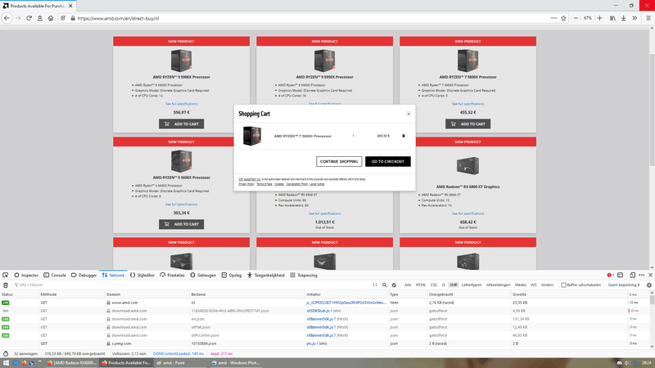The width and height of the screenshot is (655, 368).
Task: Open request blocking panel
Action: click(394, 285)
